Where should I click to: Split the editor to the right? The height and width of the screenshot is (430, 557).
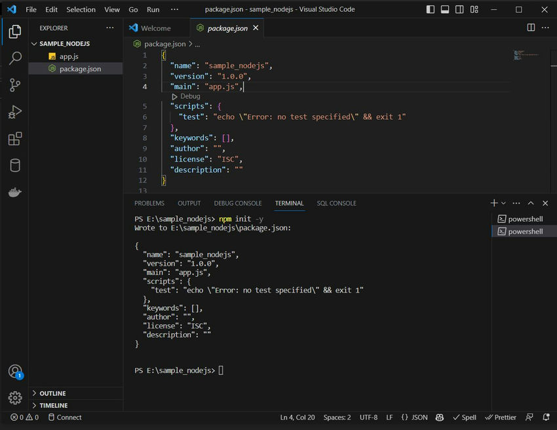point(531,27)
